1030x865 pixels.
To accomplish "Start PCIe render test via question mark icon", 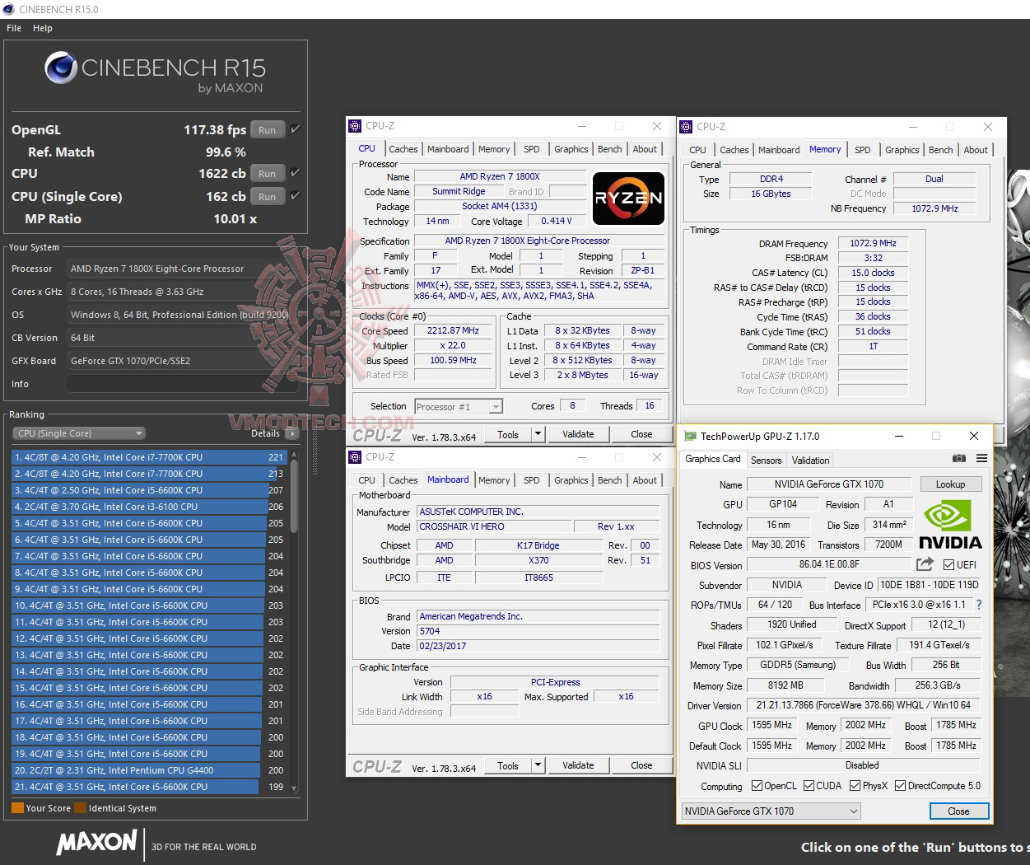I will [978, 604].
